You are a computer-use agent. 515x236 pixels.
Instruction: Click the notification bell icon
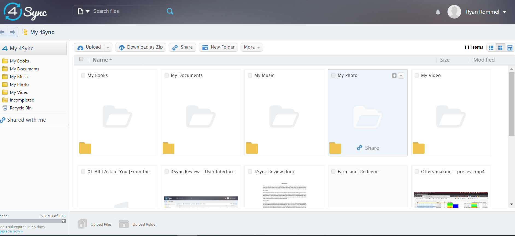point(438,12)
